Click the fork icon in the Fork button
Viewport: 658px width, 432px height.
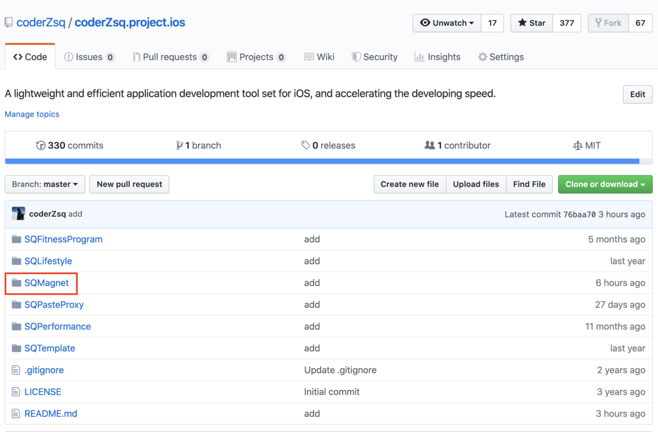(599, 23)
